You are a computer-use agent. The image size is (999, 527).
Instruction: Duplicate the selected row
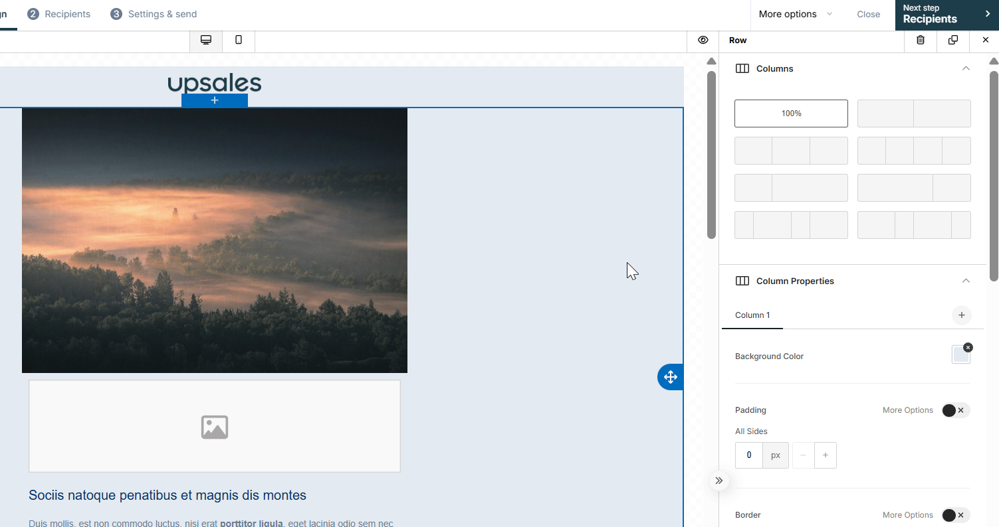click(953, 40)
